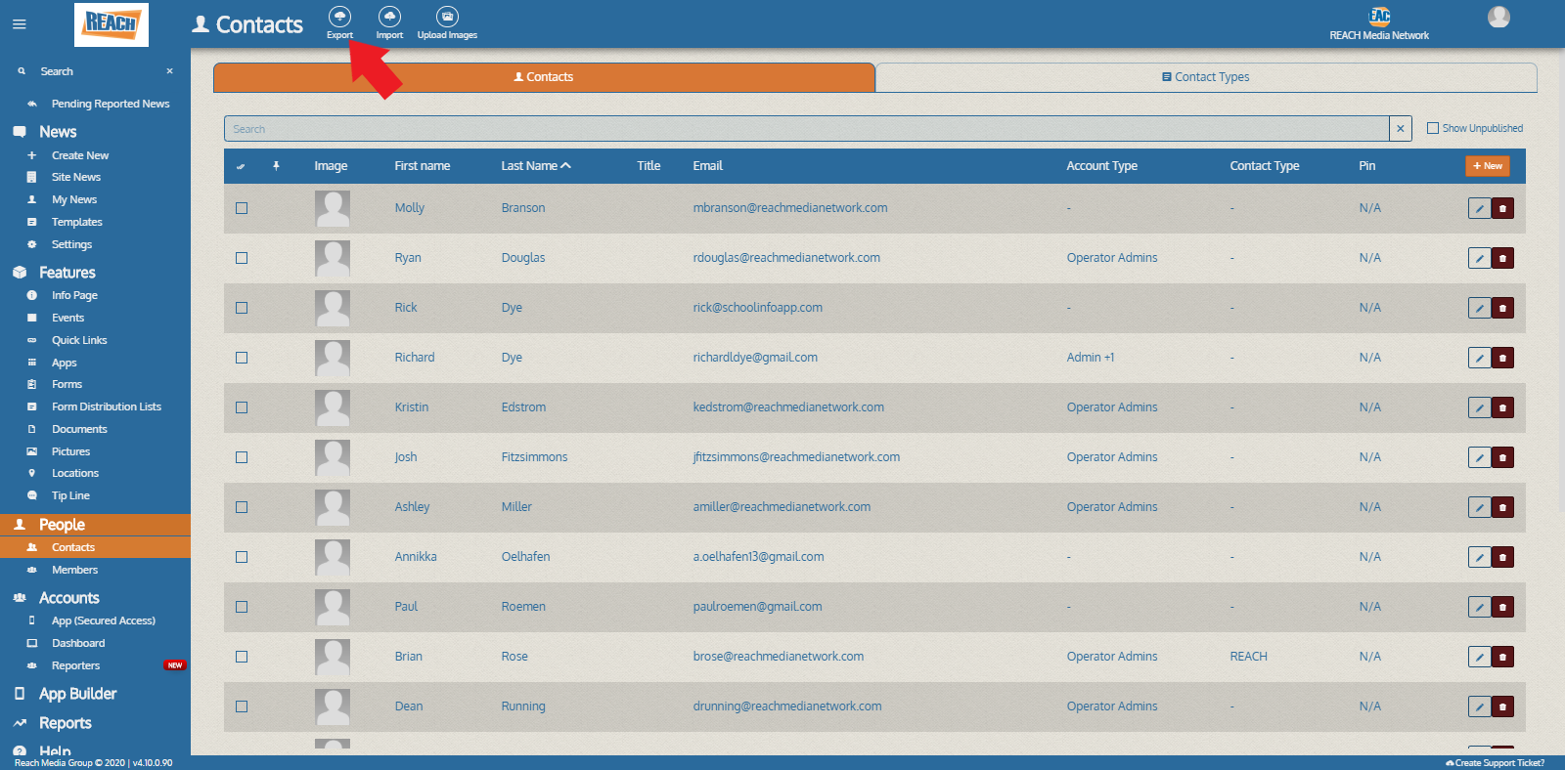The width and height of the screenshot is (1565, 770).
Task: Open Create Support Ticket link
Action: [1495, 763]
